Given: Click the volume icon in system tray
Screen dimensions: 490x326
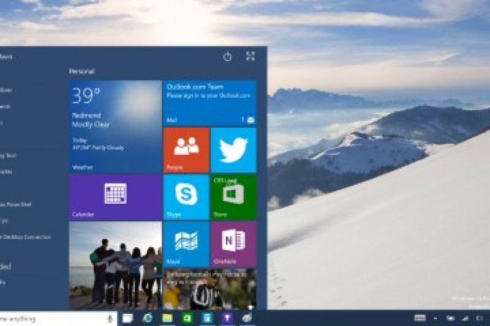Looking at the screenshot, I should 480,318.
